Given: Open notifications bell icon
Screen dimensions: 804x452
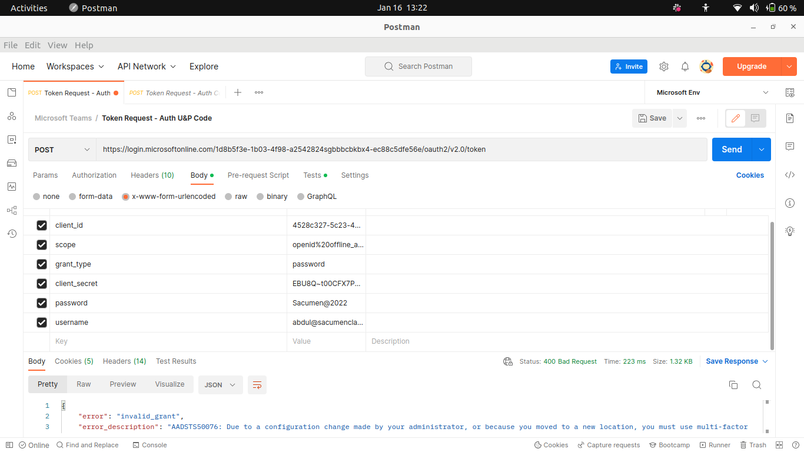Looking at the screenshot, I should 685,67.
